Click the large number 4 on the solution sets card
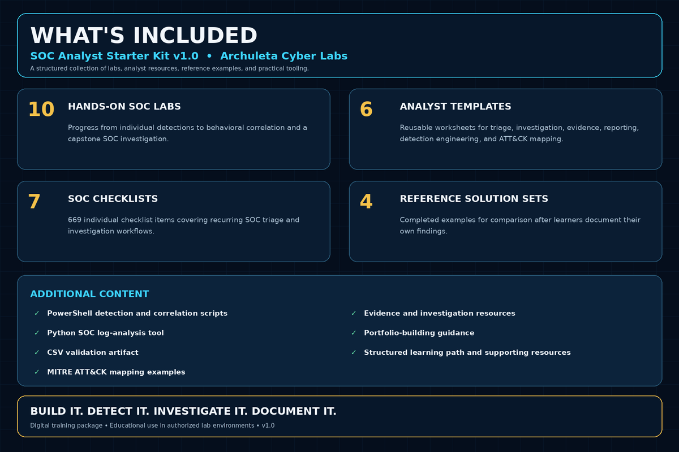The width and height of the screenshot is (679, 452). click(366, 202)
